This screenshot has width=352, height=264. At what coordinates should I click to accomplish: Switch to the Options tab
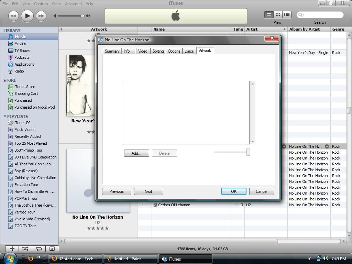pos(174,51)
